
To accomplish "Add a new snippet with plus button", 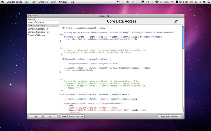I will click(36, 116).
